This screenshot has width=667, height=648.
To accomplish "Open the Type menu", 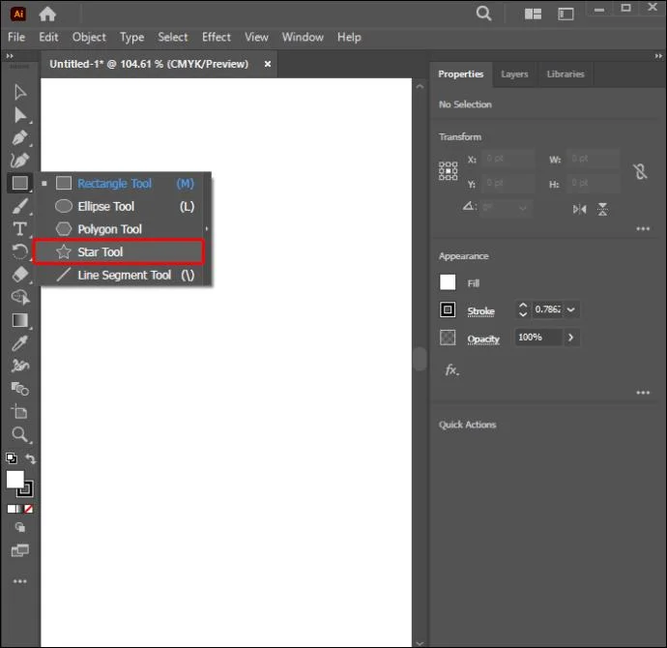I will [x=131, y=38].
